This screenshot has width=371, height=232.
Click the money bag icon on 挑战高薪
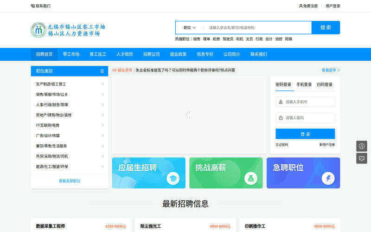click(x=250, y=178)
